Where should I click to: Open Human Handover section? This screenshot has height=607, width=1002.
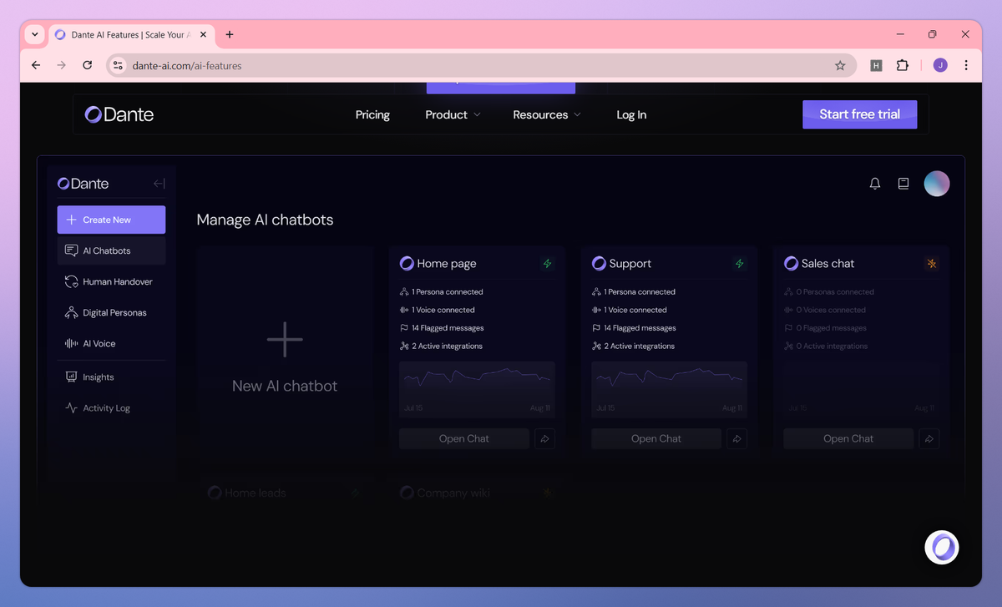pos(111,281)
